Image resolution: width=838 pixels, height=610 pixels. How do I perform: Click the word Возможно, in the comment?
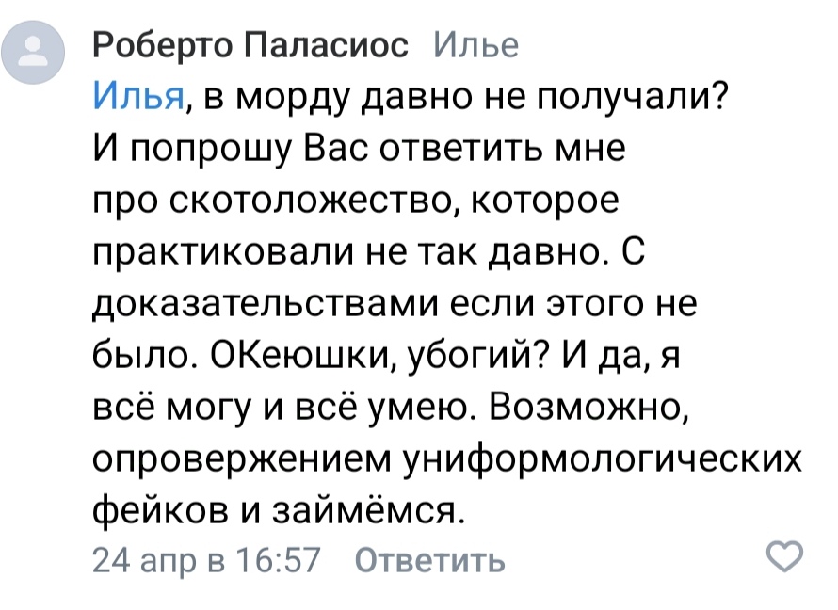(x=588, y=407)
